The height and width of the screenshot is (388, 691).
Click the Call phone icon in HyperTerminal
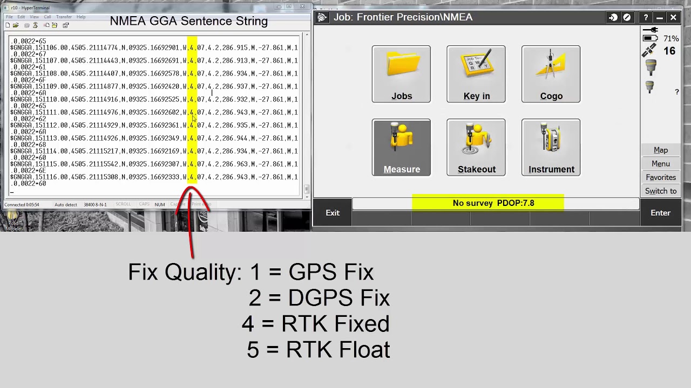coord(26,25)
